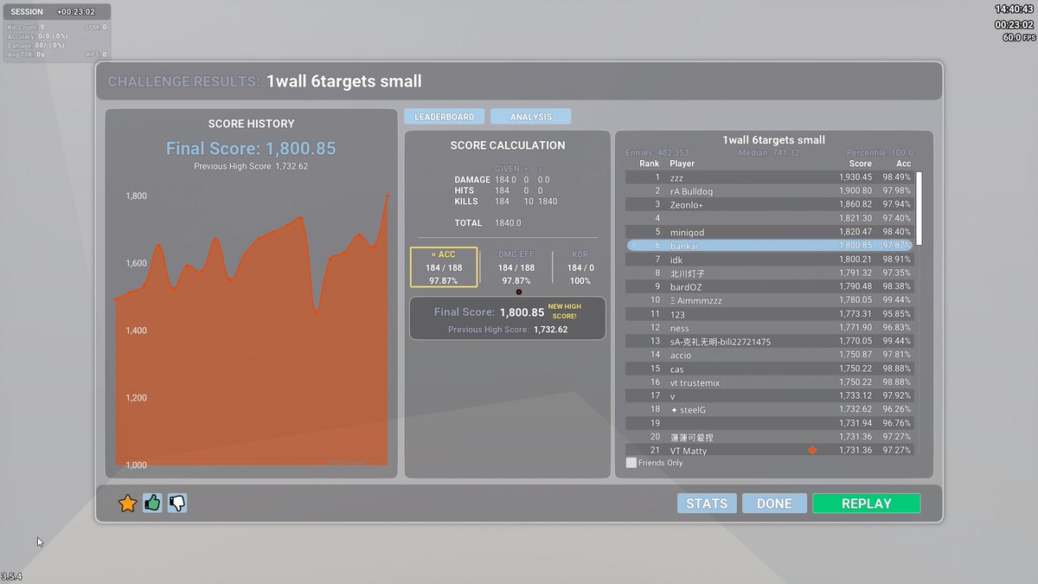Screen dimensions: 1038x584
Task: Click the 14:40:43 clock readout
Action: (x=1014, y=10)
